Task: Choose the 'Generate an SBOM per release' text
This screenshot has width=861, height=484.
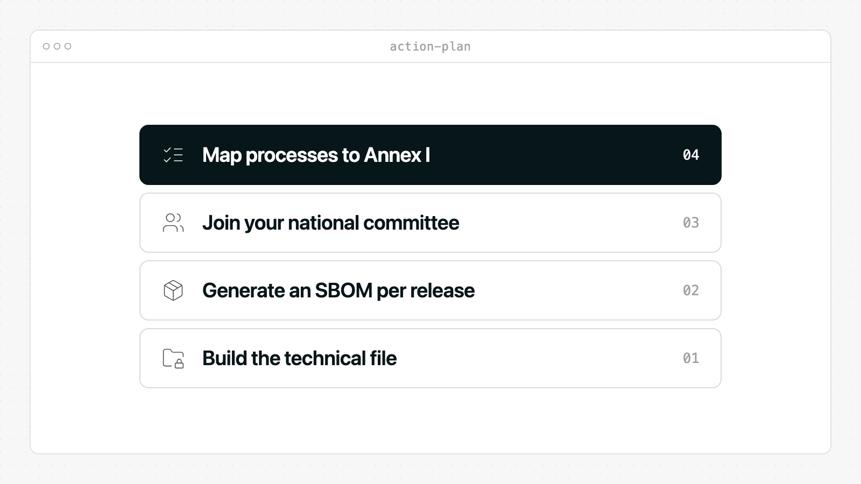Action: [338, 290]
